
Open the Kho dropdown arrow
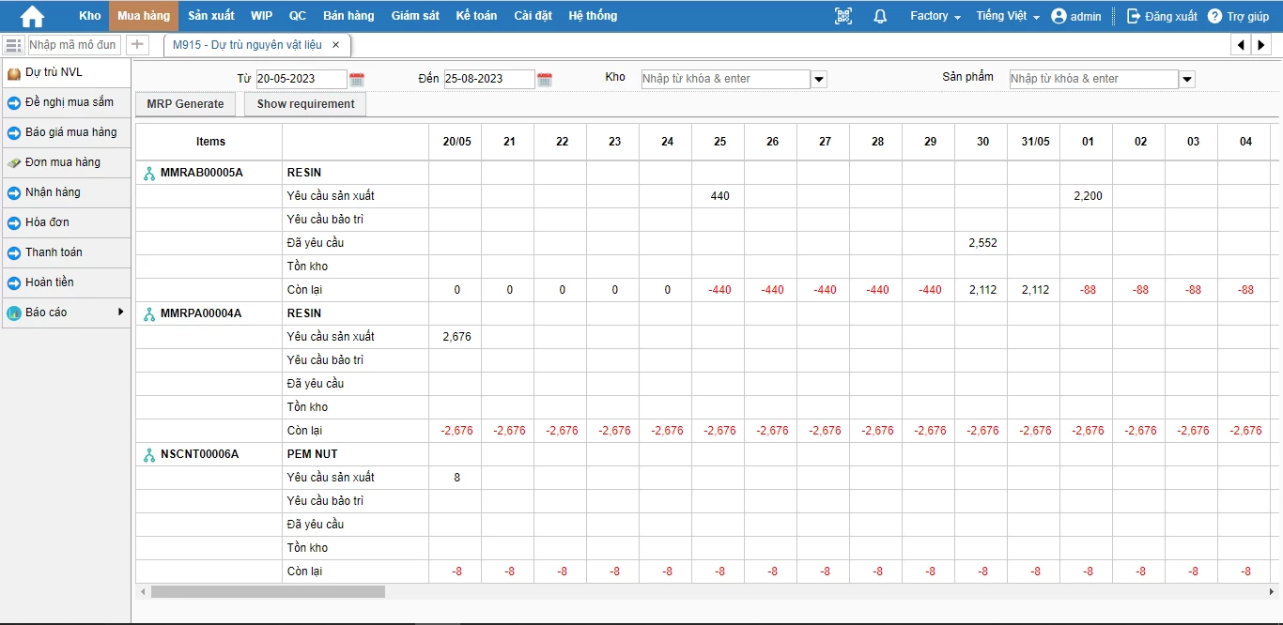819,80
